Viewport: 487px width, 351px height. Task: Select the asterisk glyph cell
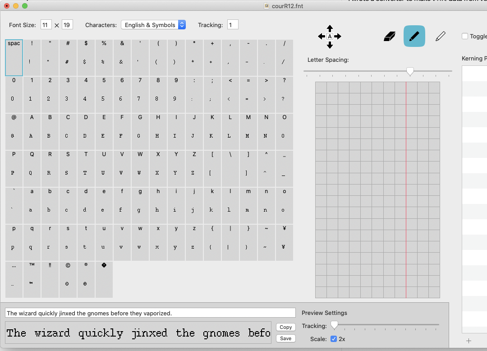tap(194, 58)
